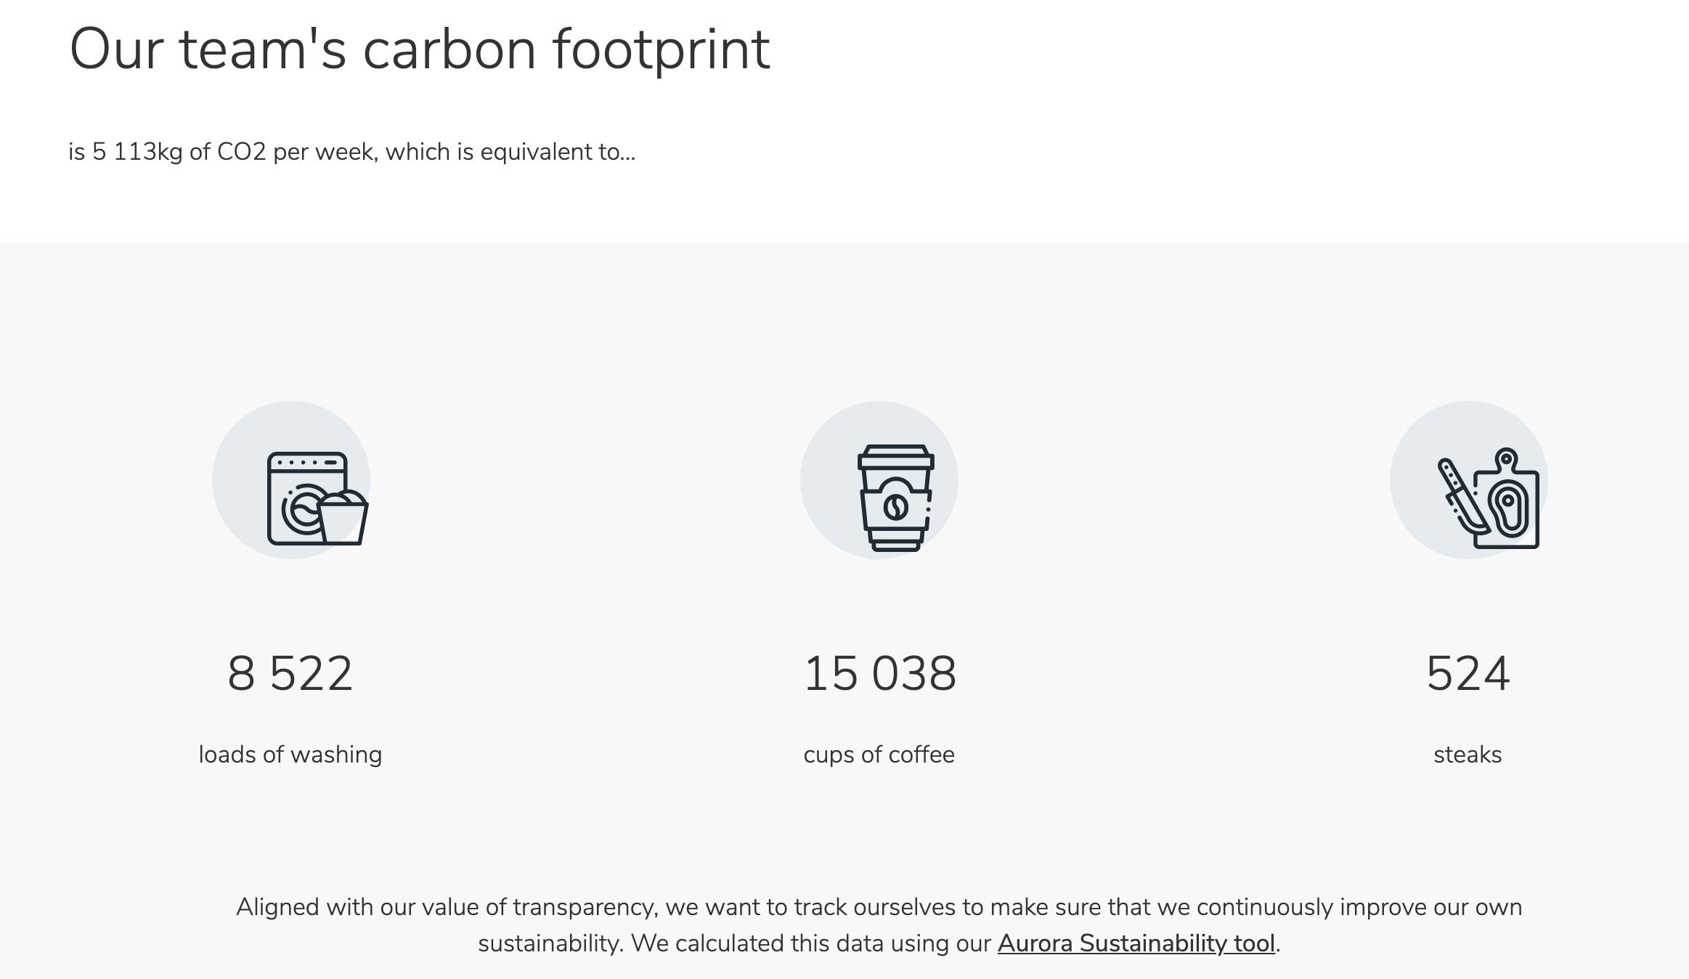This screenshot has width=1689, height=979.
Task: Click the '5 113kg of CO2' subtitle text
Action: pyautogui.click(x=179, y=152)
